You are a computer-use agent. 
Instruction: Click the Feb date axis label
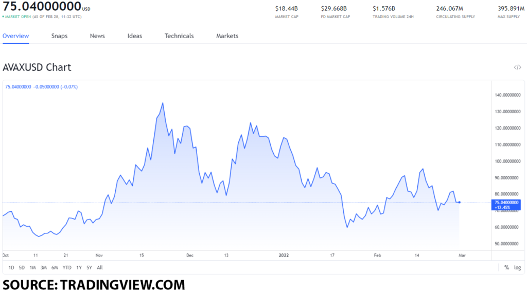pyautogui.click(x=377, y=255)
